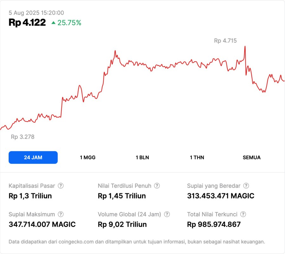This screenshot has height=254, width=285.
Task: Switch chart to 1 BLN range
Action: coord(142,157)
